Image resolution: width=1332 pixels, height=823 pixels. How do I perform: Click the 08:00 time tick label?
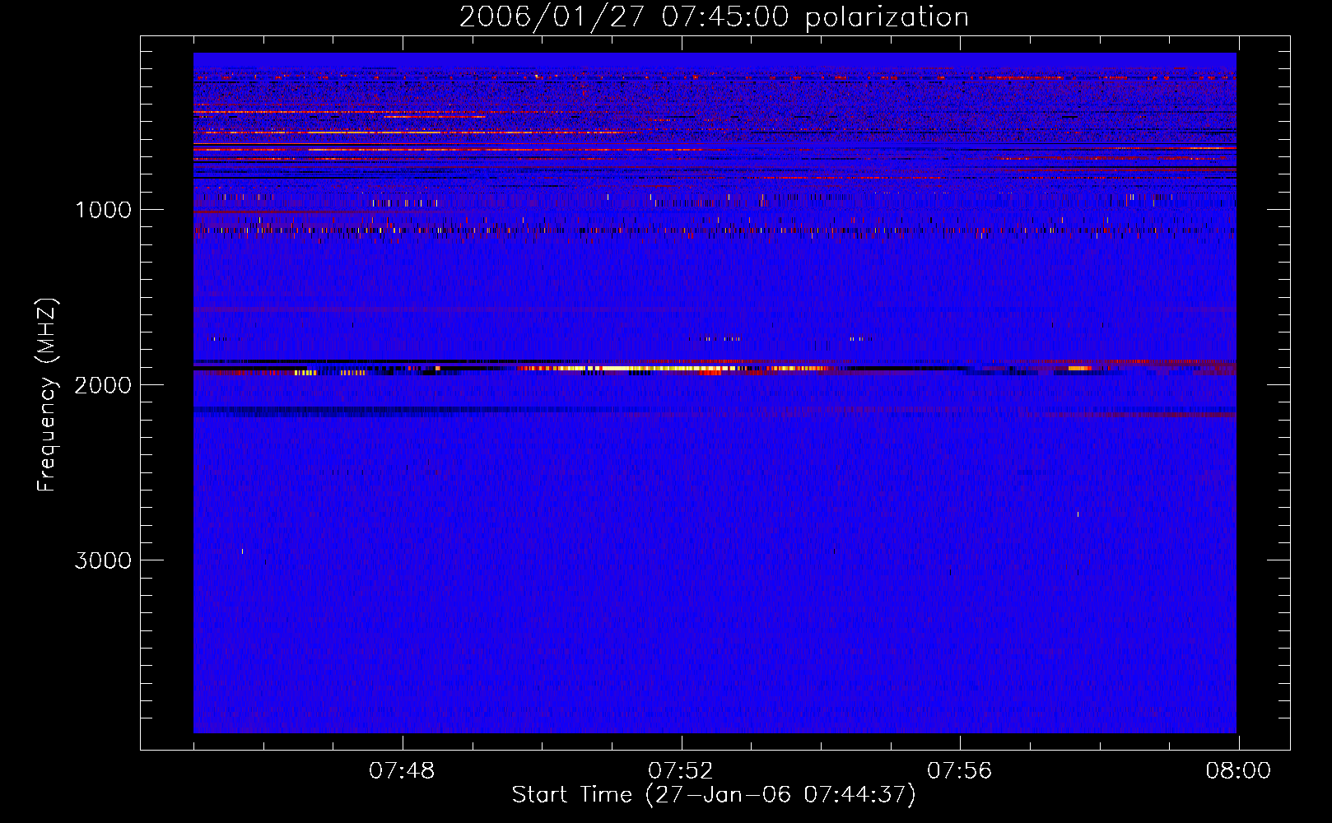(x=1238, y=771)
